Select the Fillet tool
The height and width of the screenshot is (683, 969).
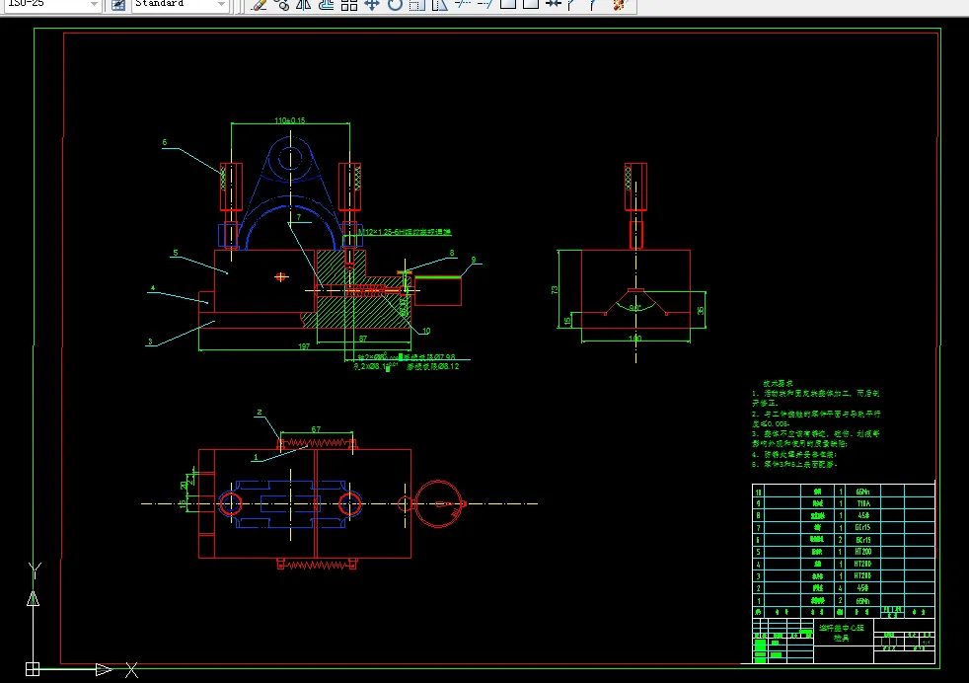pyautogui.click(x=594, y=5)
